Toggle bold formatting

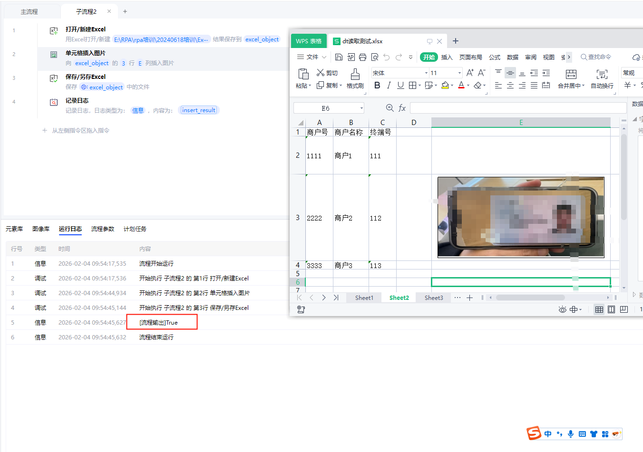point(377,86)
